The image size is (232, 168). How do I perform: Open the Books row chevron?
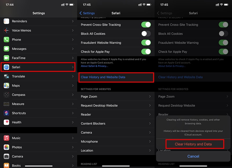coord(73,165)
